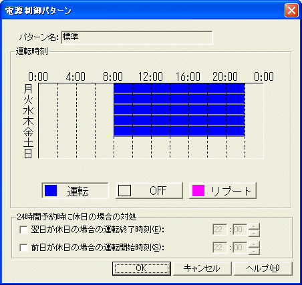Click the blue schedule bar for 火 (Tuesday)
This screenshot has width=302, height=285.
[x=179, y=99]
